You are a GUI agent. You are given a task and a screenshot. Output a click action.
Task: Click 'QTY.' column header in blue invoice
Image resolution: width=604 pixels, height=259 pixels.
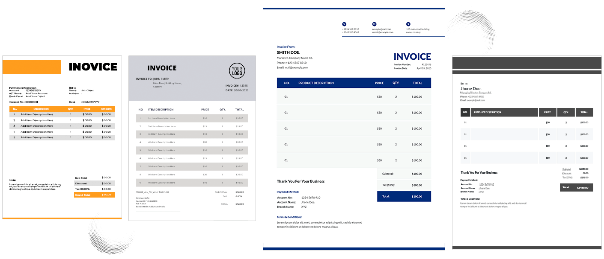(x=396, y=83)
